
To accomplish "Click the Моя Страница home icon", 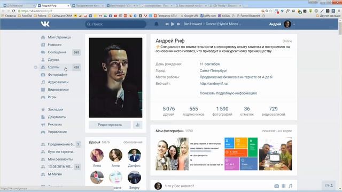I will 43,37.
